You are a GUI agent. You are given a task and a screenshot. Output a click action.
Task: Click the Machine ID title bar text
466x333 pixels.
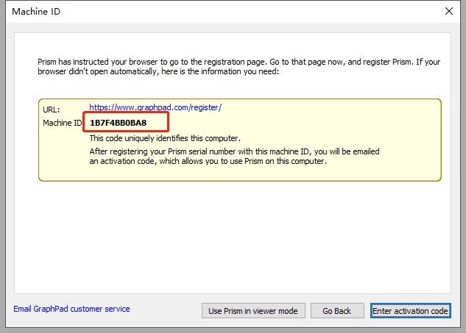pyautogui.click(x=35, y=11)
